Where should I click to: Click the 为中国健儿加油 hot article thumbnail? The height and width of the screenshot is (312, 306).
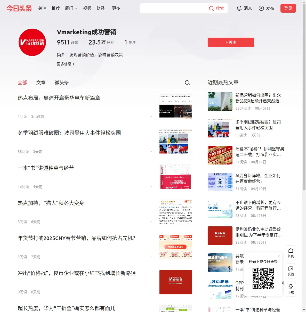pos(220,155)
